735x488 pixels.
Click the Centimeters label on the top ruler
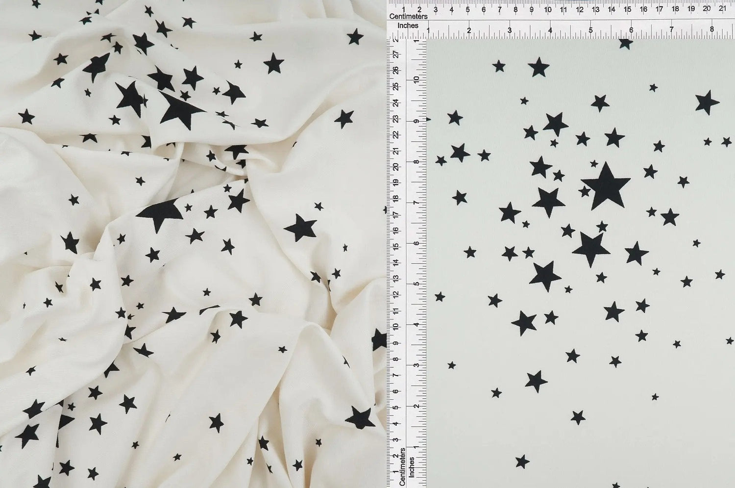tap(409, 16)
